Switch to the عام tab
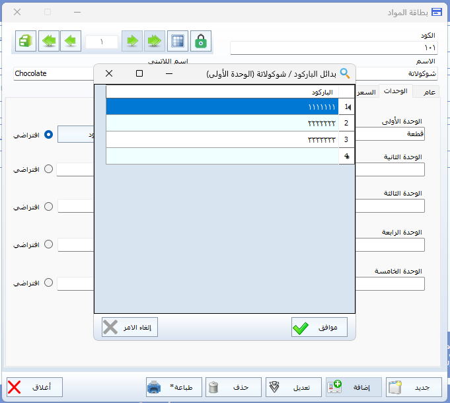Image resolution: width=450 pixels, height=403 pixels. [429, 92]
